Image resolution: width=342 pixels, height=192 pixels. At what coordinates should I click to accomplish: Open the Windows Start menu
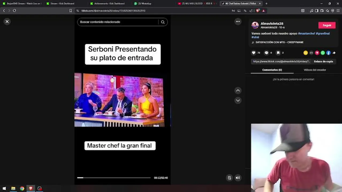(4, 189)
